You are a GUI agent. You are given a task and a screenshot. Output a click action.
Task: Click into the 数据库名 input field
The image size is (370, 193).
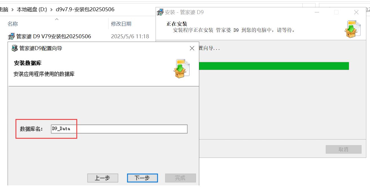click(x=119, y=129)
